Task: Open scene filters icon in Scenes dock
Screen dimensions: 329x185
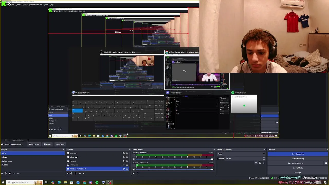Action: click(10, 173)
